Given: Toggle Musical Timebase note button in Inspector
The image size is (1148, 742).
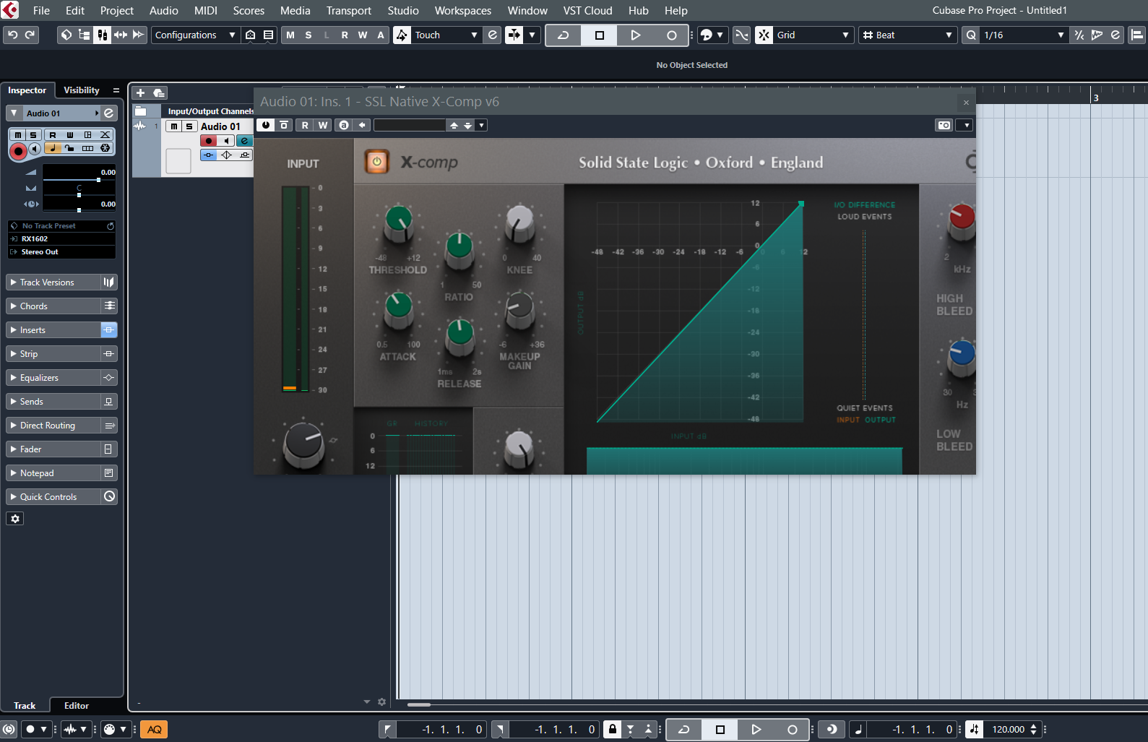Looking at the screenshot, I should pyautogui.click(x=52, y=147).
